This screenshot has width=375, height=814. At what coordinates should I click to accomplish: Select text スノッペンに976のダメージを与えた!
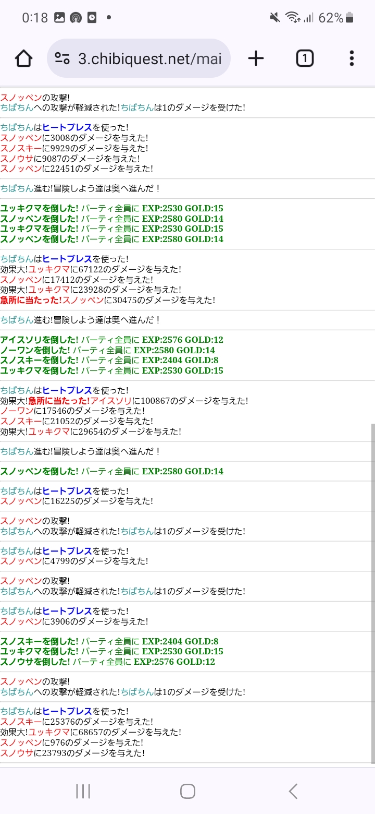coord(72,742)
